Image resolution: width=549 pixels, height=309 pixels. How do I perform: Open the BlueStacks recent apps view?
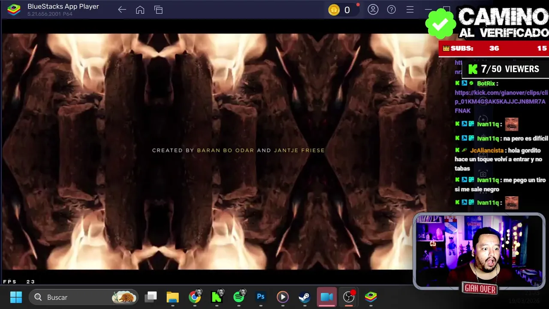point(158,10)
